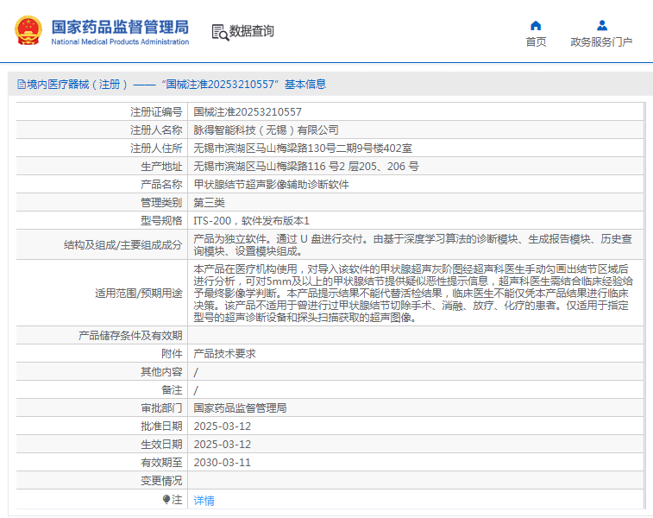Click the intended-use paragraph starting 本产品在医疗机构使用
The width and height of the screenshot is (653, 518).
tap(412, 293)
